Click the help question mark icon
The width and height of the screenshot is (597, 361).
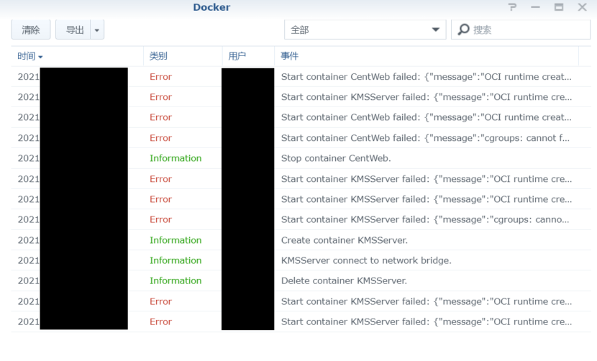pos(512,7)
